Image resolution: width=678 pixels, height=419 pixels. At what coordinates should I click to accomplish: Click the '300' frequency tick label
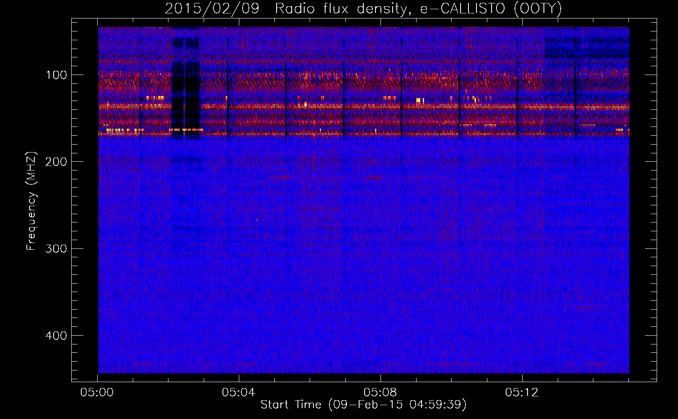tap(55, 248)
